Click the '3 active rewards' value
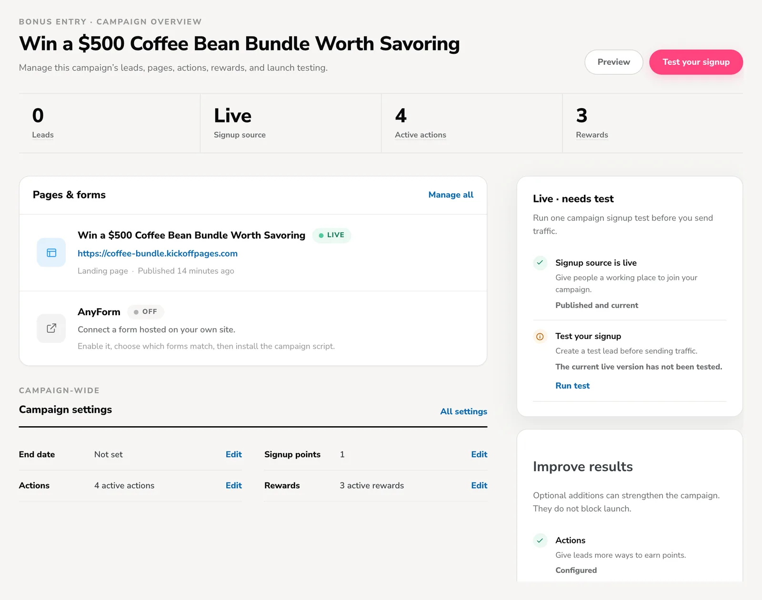This screenshot has height=600, width=762. pos(371,485)
